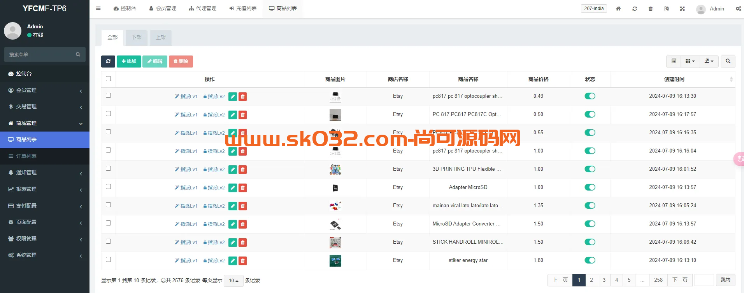Expand 报表管理 in the sidebar

45,189
